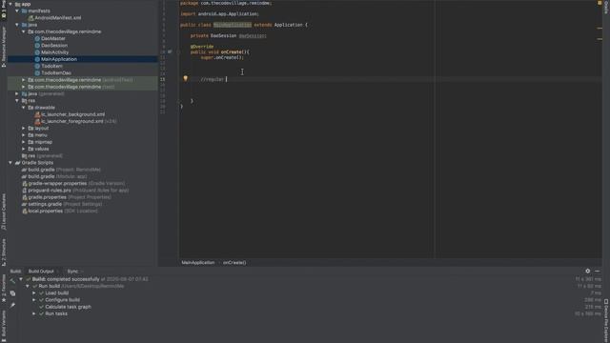Expand the java (generated) folder
610x343 pixels.
pyautogui.click(x=17, y=93)
